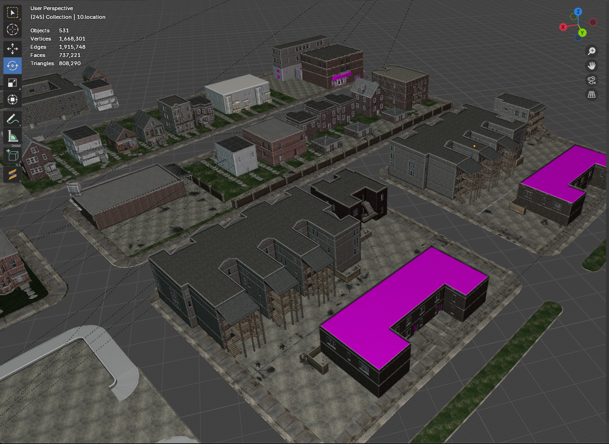Click the highlighted Rotate tool
609x444 pixels.
pyautogui.click(x=13, y=66)
